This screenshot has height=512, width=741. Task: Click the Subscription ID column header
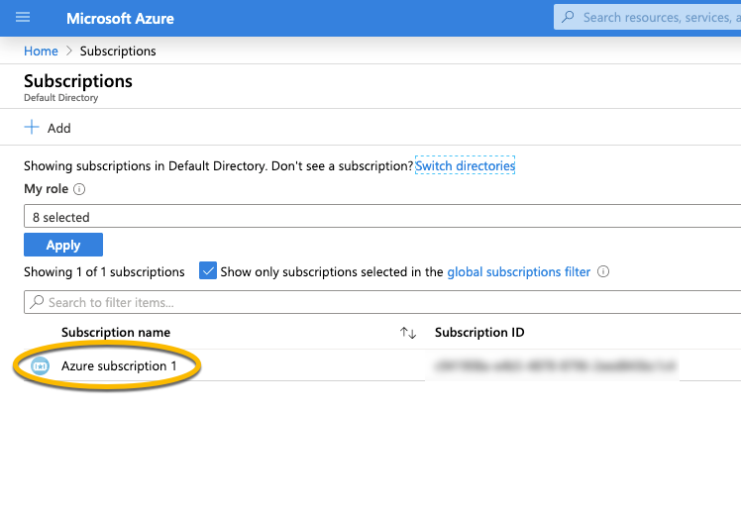479,333
